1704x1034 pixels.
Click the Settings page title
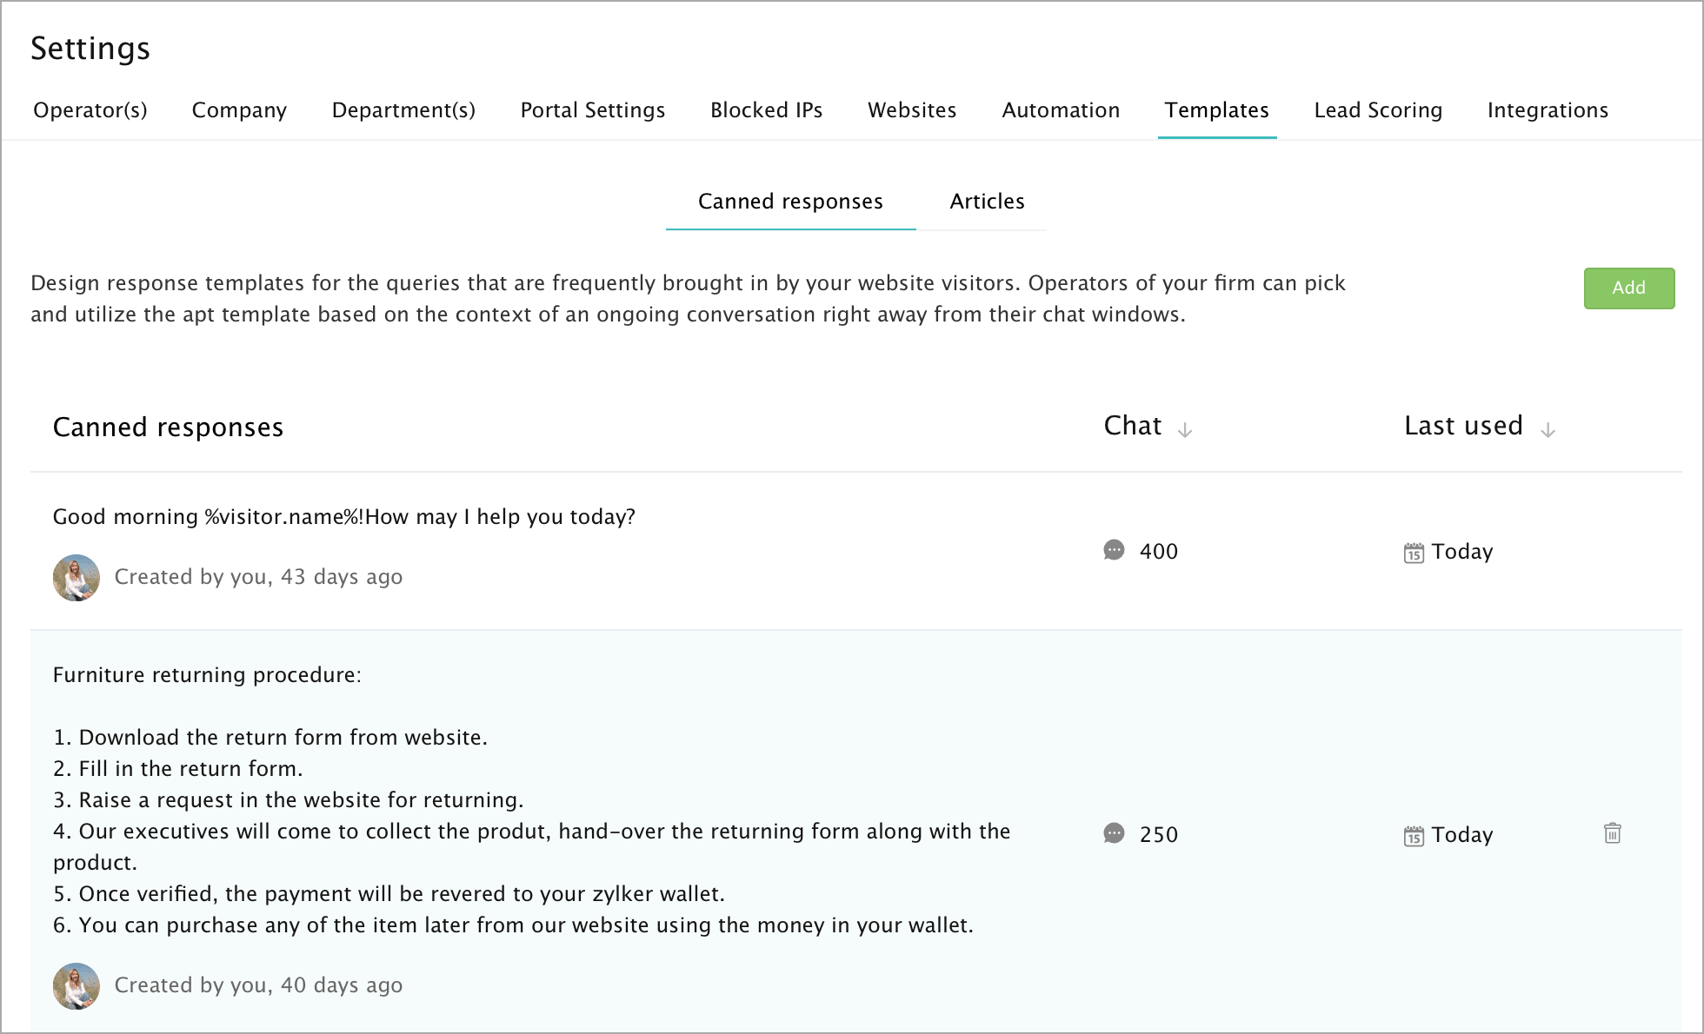(x=90, y=49)
